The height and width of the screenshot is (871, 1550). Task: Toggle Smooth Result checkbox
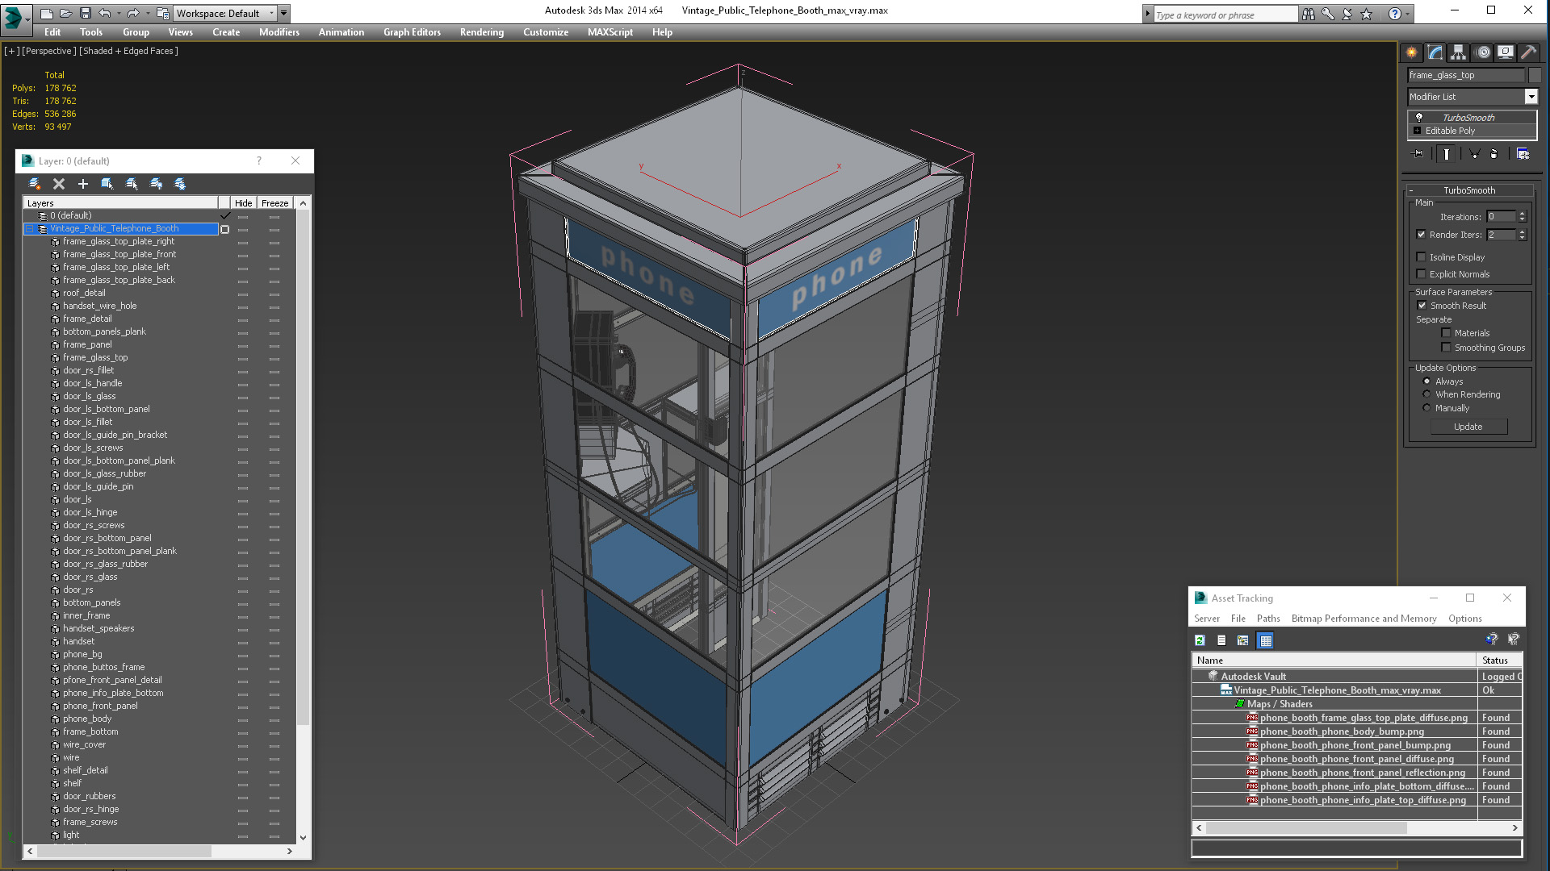tap(1422, 306)
